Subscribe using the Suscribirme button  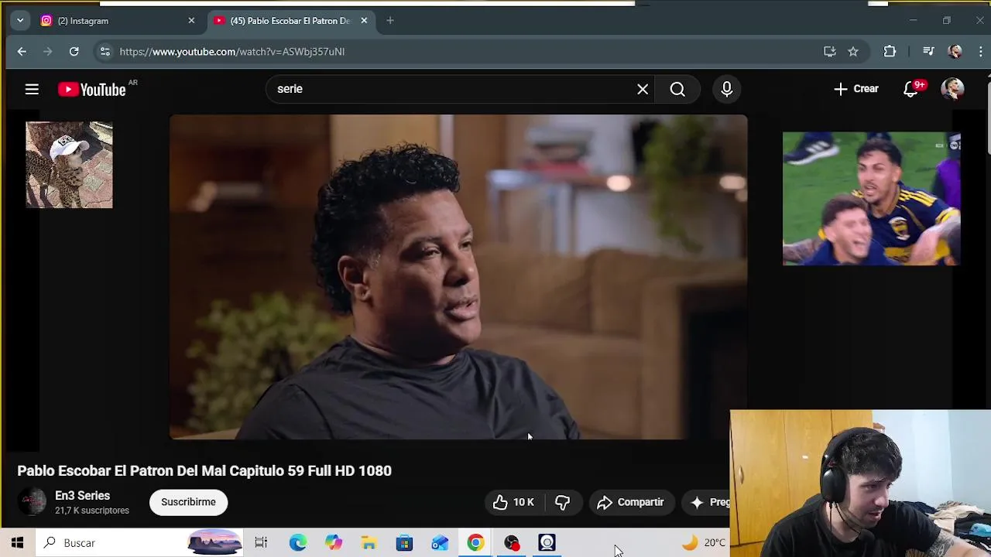(188, 502)
